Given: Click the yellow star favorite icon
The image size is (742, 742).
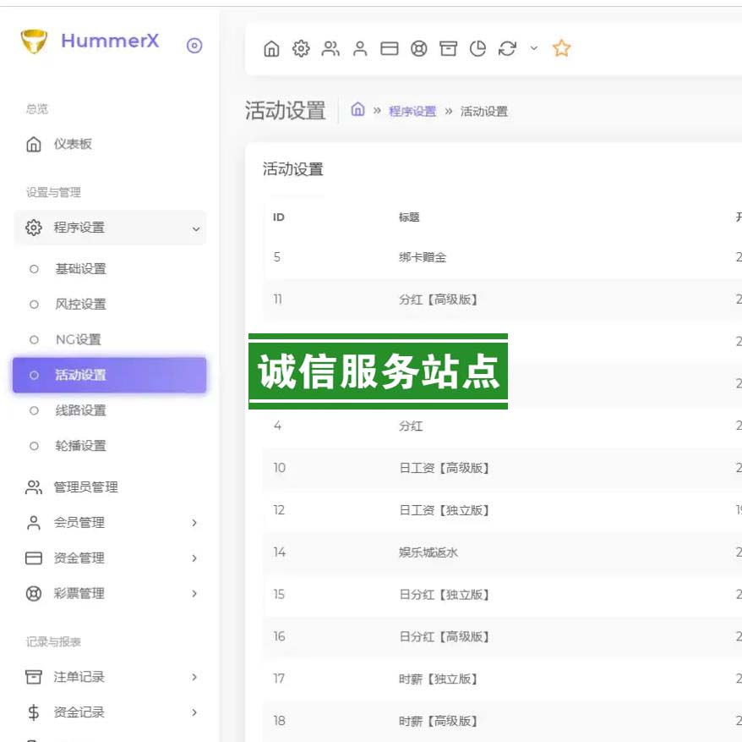Looking at the screenshot, I should point(561,48).
